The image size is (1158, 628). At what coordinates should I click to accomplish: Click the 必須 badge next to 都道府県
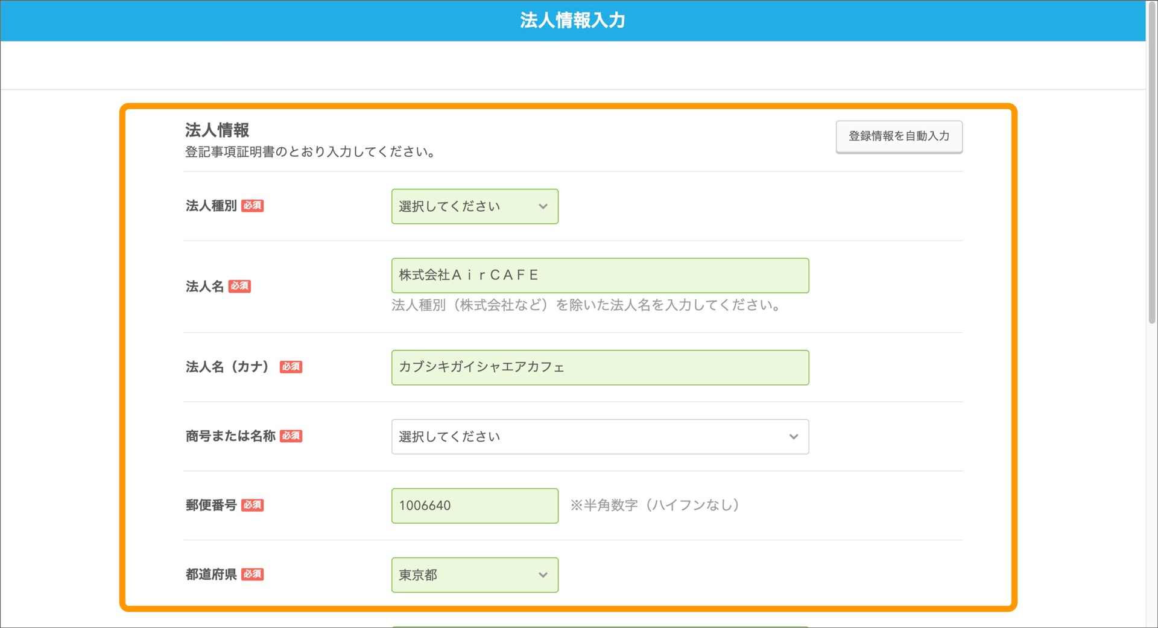[x=253, y=574]
